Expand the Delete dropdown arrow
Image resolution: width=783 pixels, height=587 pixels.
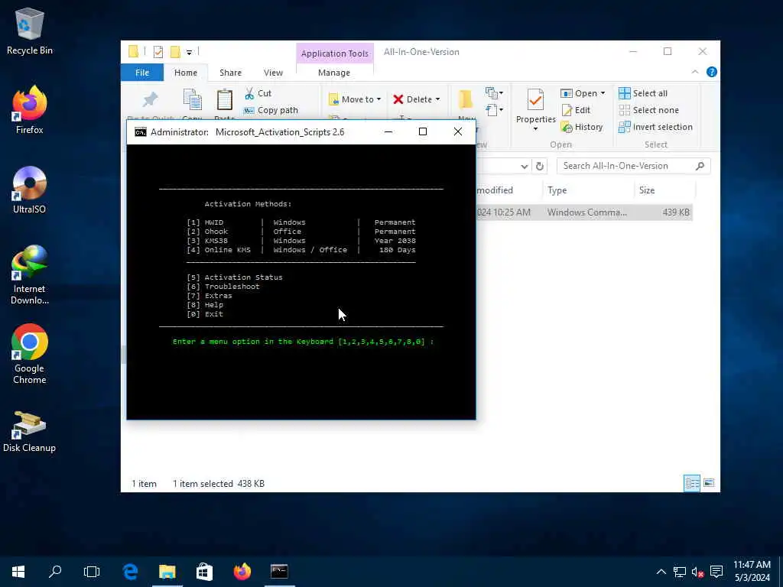437,99
